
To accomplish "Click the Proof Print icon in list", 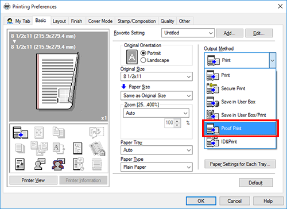I will (212, 129).
